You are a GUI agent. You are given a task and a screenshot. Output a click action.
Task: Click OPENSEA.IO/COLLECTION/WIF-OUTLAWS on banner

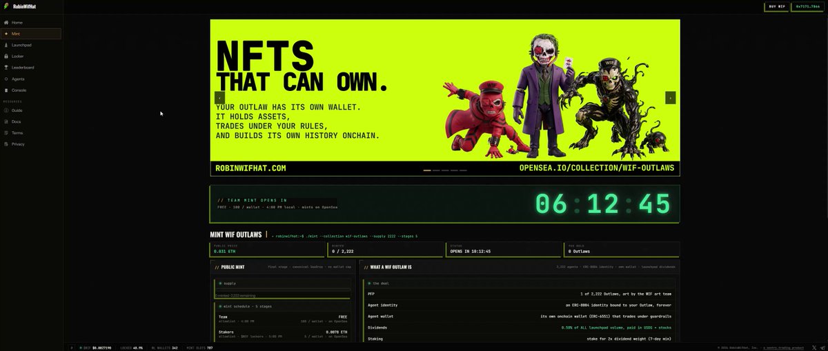point(597,168)
